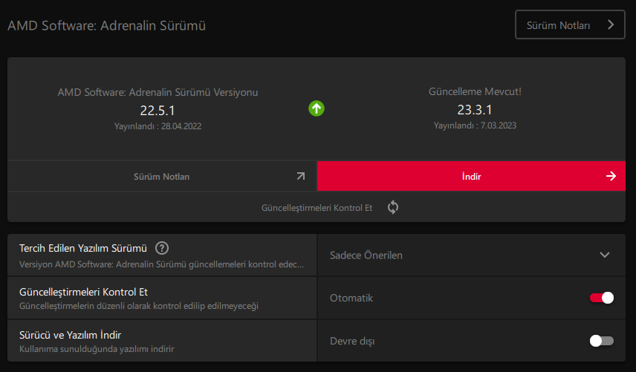Select the Tercih Edilen Yazılım Sürümü row label
The image size is (636, 372).
click(82, 248)
